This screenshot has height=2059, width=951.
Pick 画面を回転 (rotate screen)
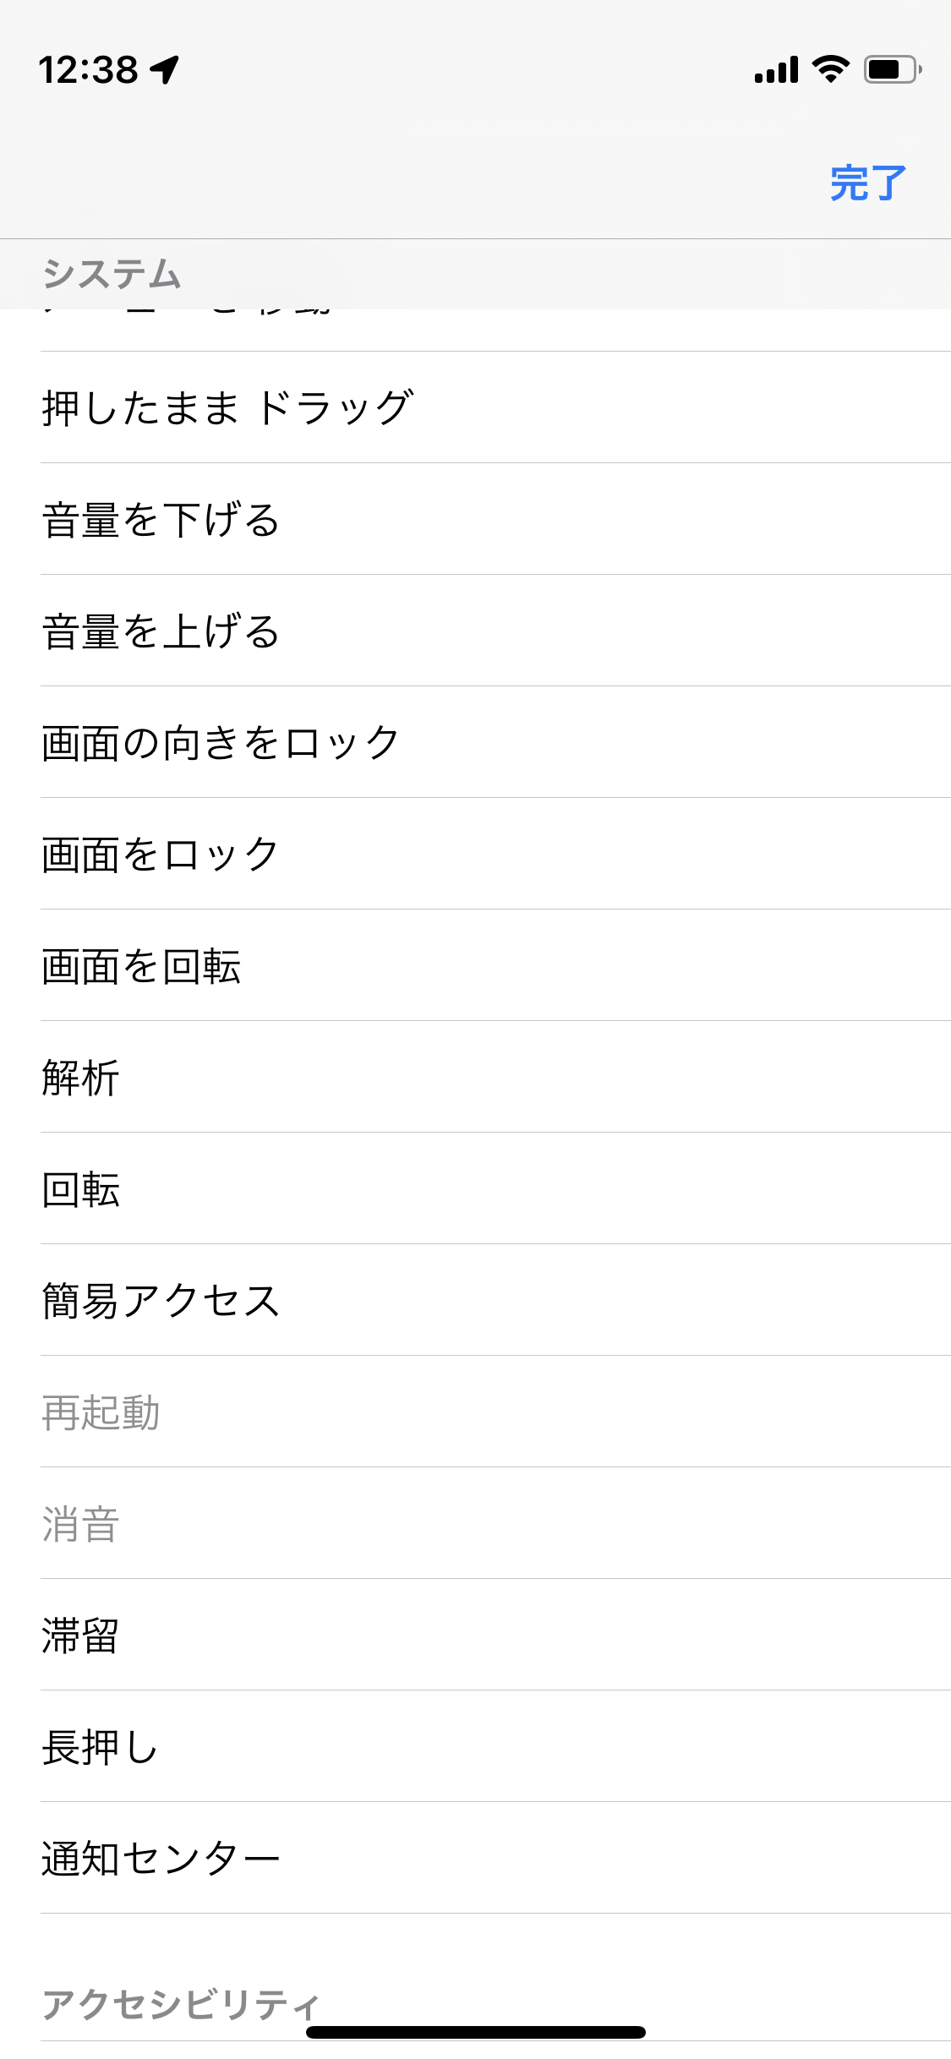point(141,965)
